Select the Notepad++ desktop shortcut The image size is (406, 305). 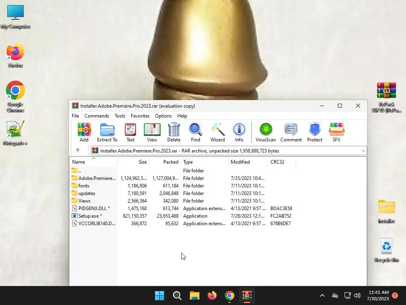click(15, 133)
